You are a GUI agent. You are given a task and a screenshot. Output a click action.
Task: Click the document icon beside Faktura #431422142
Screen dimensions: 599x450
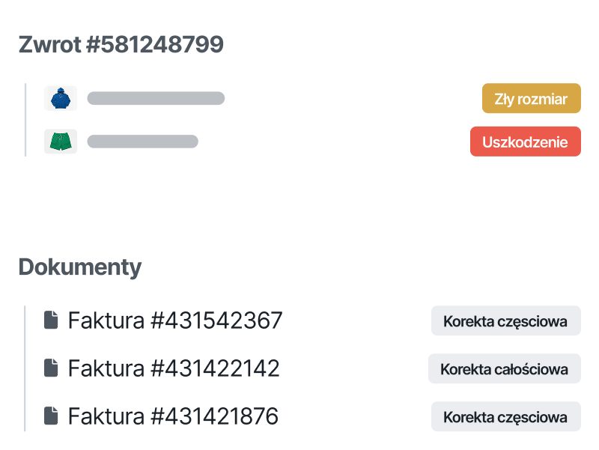point(51,368)
